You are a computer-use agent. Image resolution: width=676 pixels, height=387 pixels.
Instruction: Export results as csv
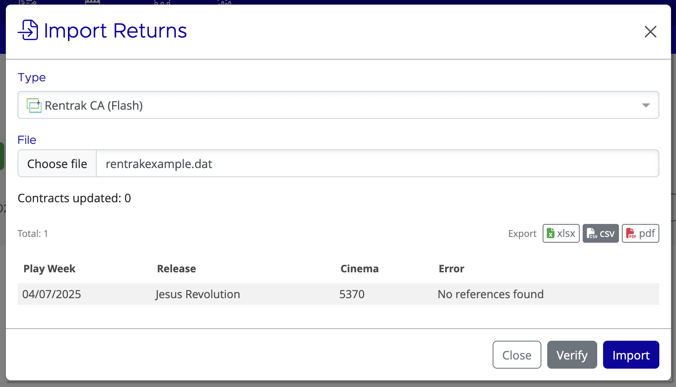[x=600, y=233]
